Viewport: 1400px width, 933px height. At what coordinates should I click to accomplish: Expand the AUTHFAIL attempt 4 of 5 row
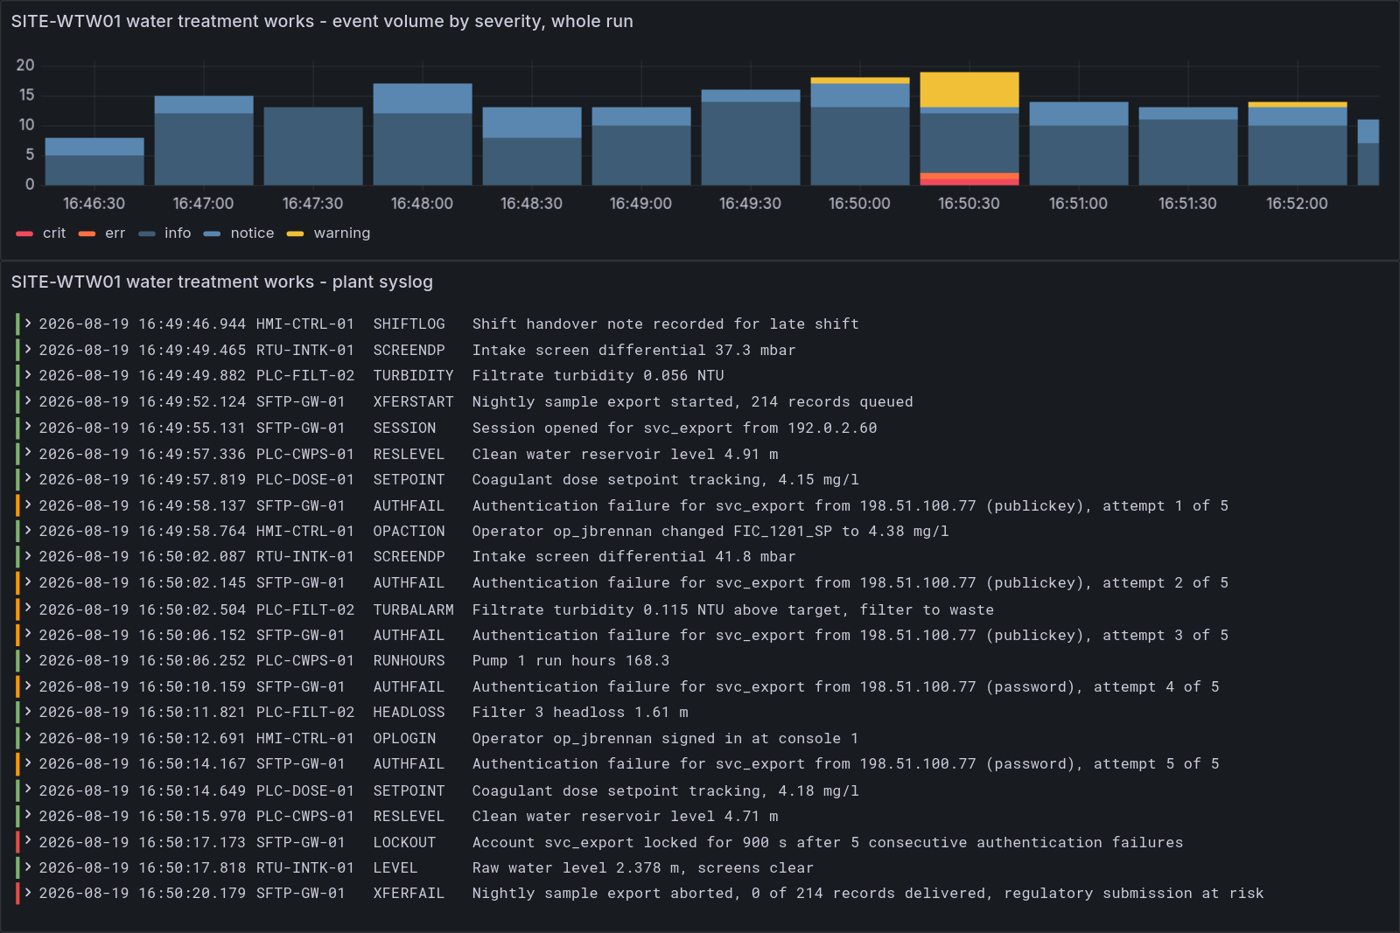[x=28, y=686]
